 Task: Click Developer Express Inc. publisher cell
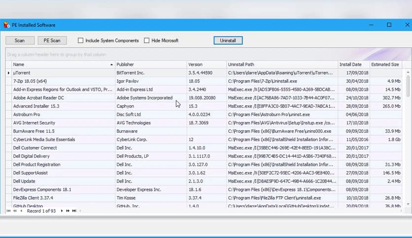point(151,189)
